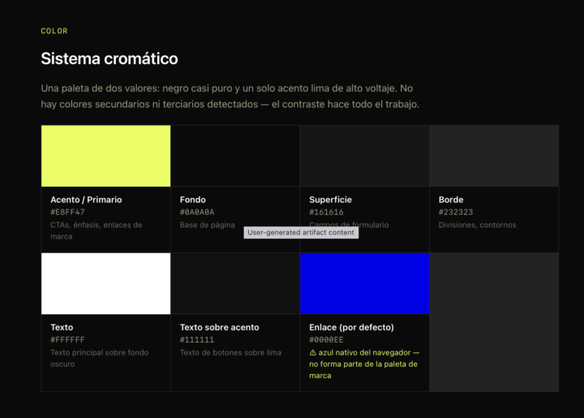Click the 'azul nativo del navegador' warning text
The width and height of the screenshot is (584, 418).
364,364
